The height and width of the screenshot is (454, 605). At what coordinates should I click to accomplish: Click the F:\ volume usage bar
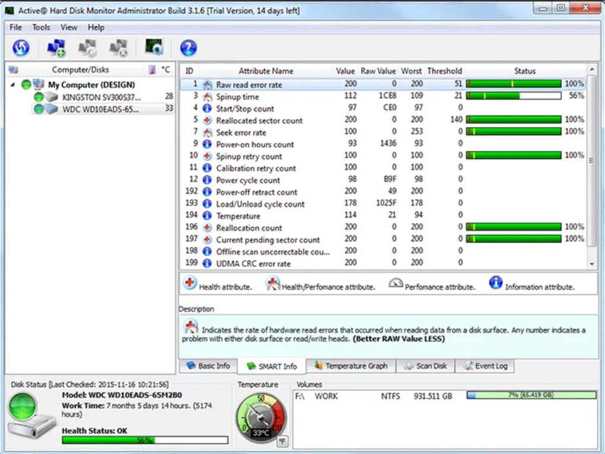click(531, 395)
